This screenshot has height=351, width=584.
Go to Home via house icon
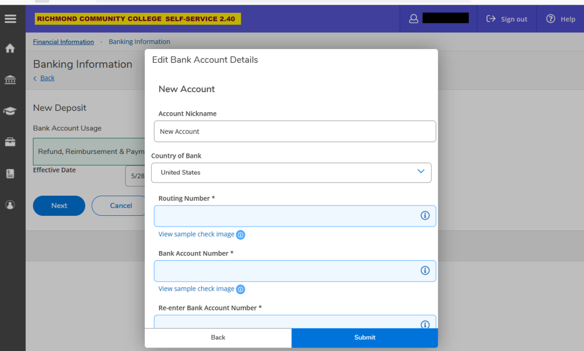coord(10,49)
